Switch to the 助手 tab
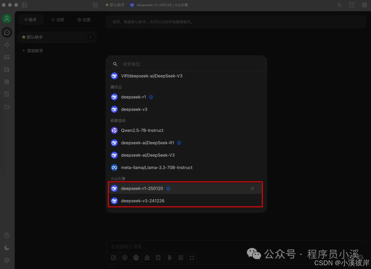The height and width of the screenshot is (269, 371). click(31, 20)
